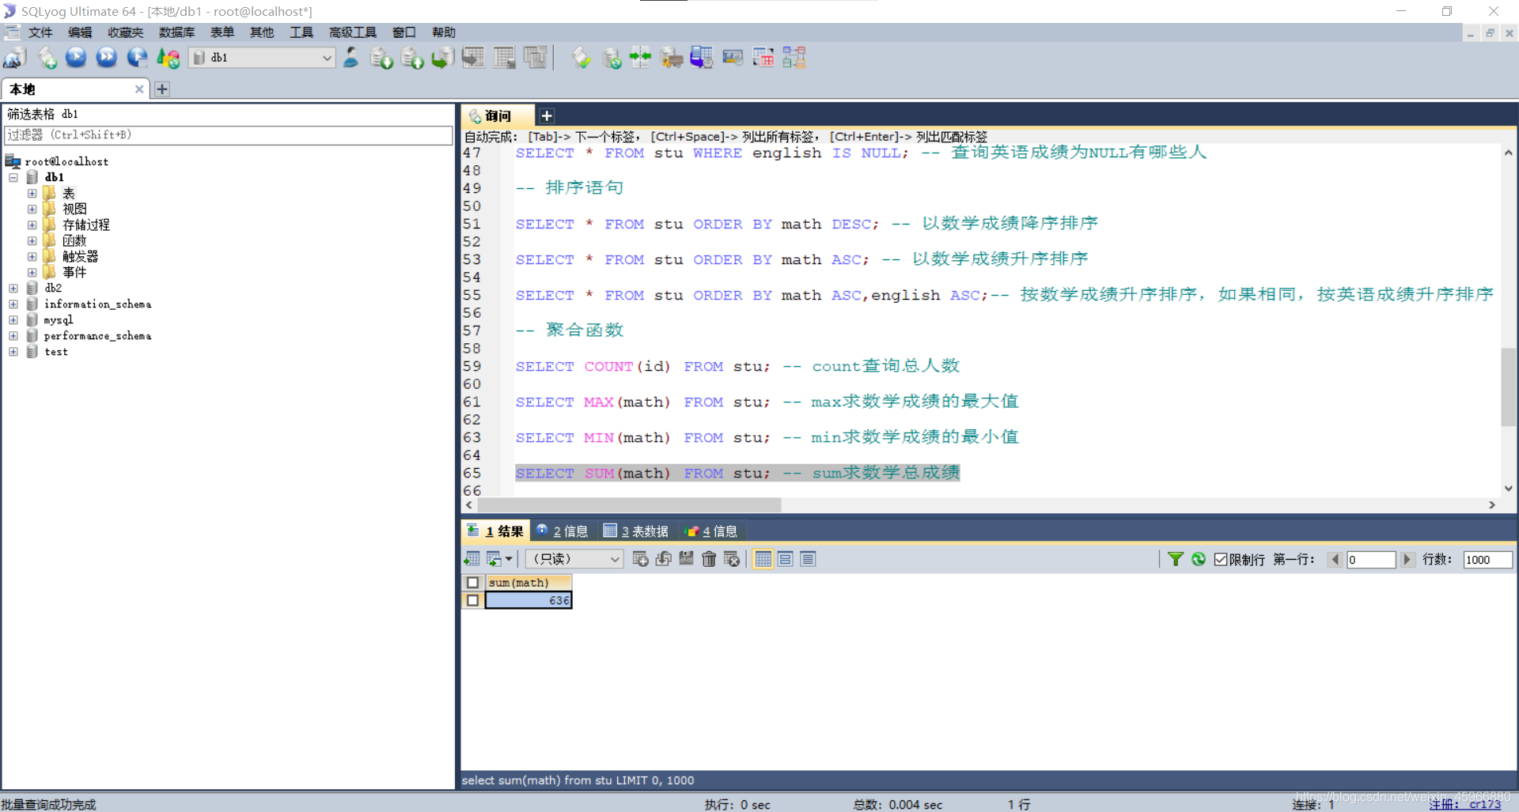
Task: Open a new query editor
Action: 47,58
